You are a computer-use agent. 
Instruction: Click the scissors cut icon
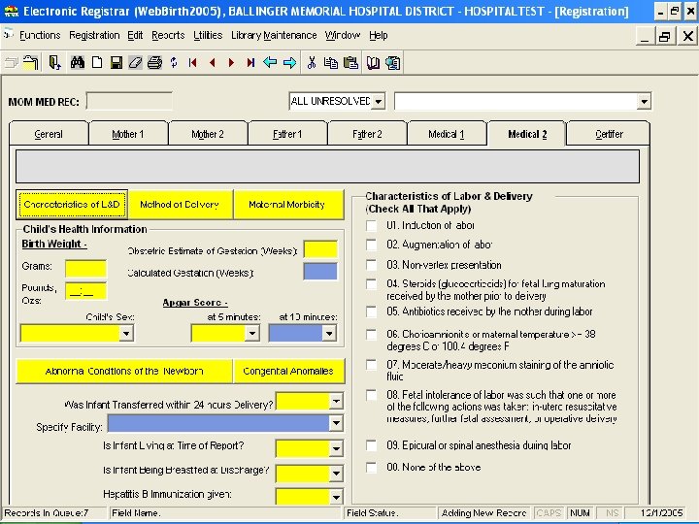click(312, 63)
